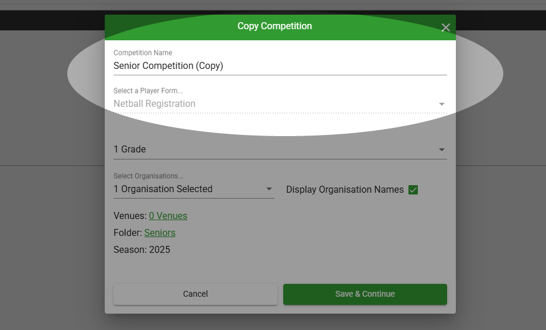Click the Competition Name label

(x=143, y=53)
